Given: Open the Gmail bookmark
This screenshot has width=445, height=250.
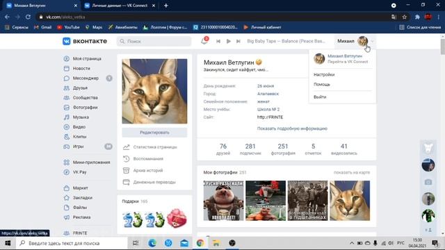Looking at the screenshot, I should click(x=42, y=27).
